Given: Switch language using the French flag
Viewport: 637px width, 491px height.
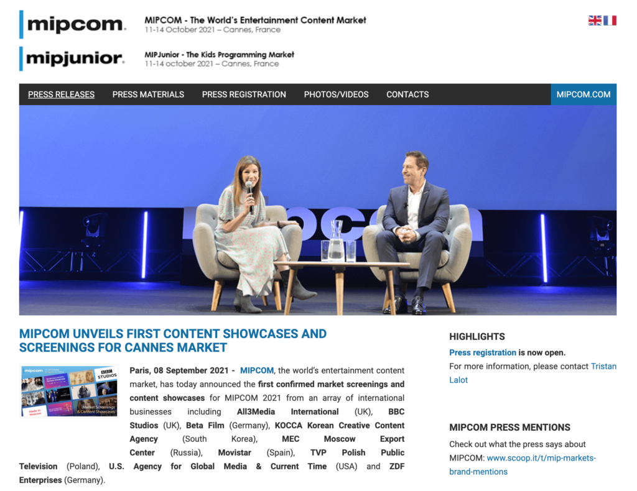Looking at the screenshot, I should coord(610,21).
